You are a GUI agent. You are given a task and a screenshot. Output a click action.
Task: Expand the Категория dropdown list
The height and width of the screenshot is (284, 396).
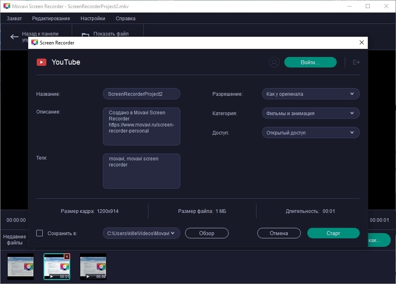[310, 114]
